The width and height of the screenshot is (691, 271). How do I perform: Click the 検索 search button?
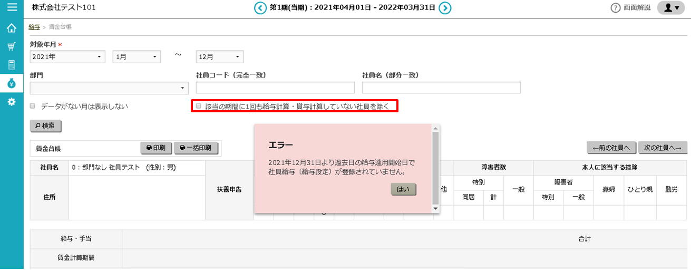tap(46, 126)
